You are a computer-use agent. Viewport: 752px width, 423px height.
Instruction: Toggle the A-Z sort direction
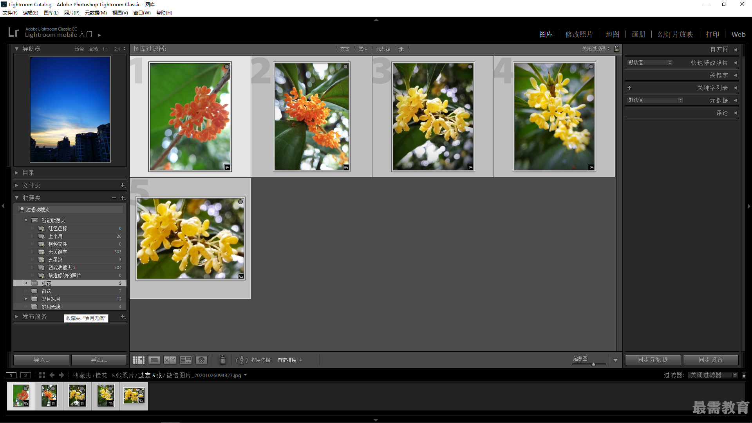(242, 360)
